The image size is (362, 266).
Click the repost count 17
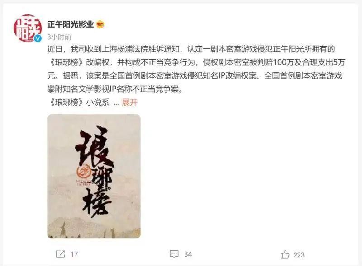click(74, 254)
